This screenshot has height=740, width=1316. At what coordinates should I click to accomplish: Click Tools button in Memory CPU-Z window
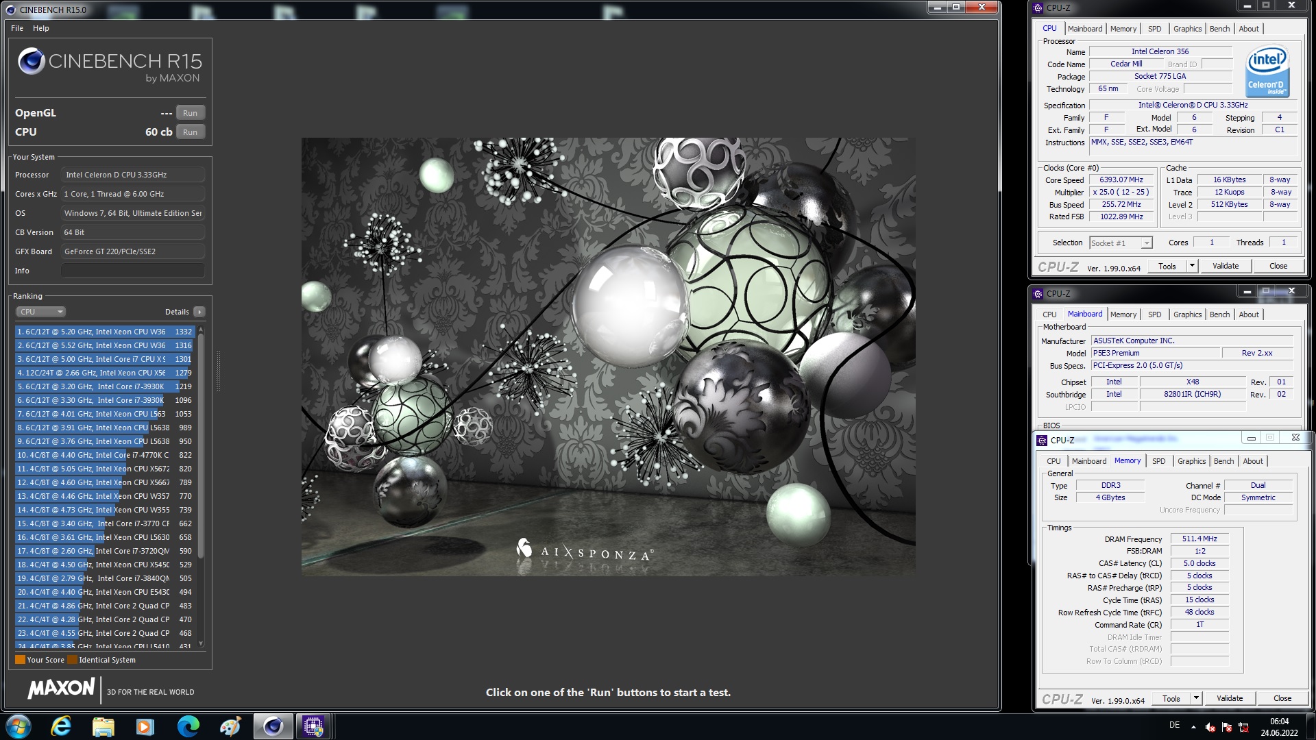click(1171, 698)
